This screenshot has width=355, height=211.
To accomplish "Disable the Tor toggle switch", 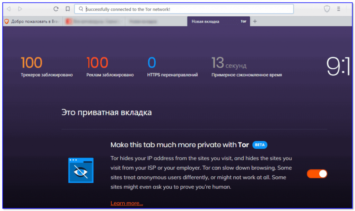I will point(317,174).
